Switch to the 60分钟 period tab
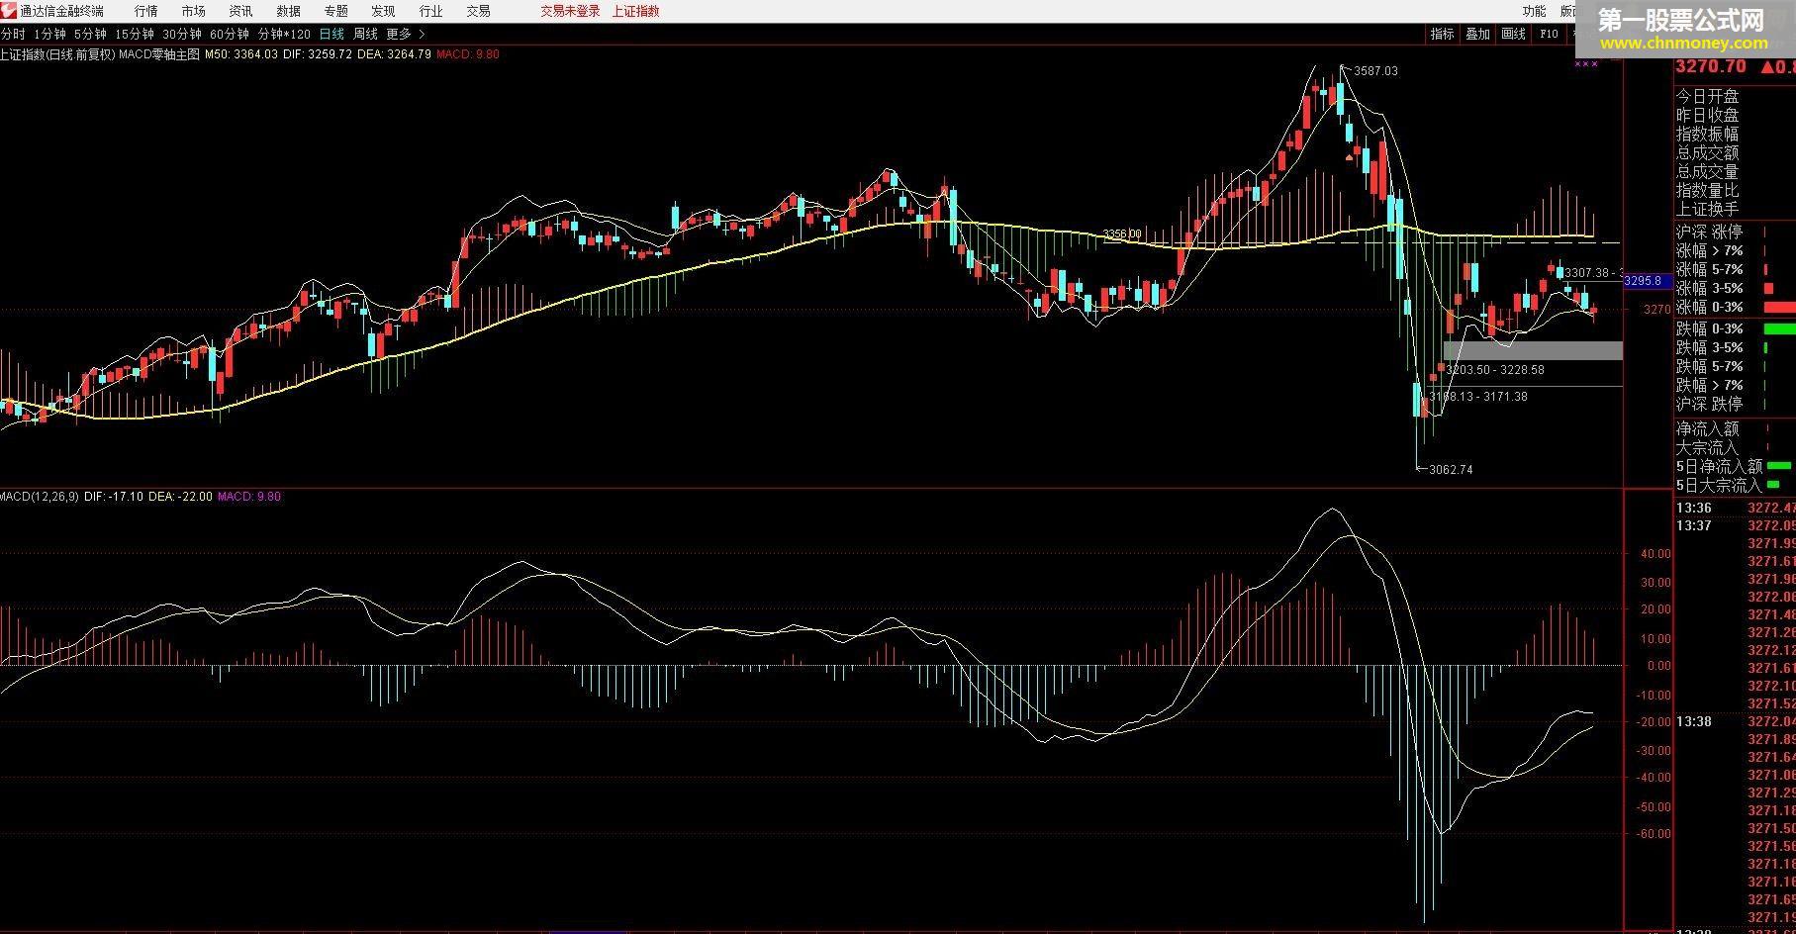Image resolution: width=1796 pixels, height=934 pixels. [230, 34]
